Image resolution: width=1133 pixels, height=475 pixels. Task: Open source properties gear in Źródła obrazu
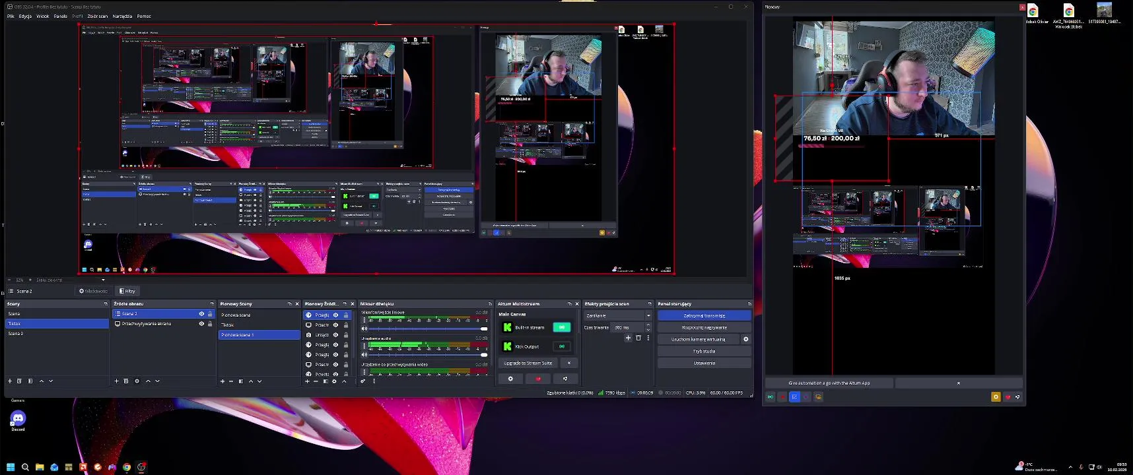(137, 381)
